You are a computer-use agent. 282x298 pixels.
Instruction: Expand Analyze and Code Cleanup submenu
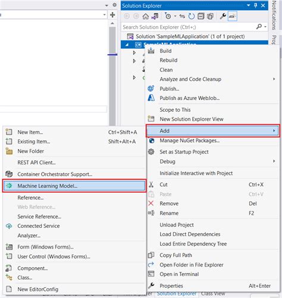(212, 79)
